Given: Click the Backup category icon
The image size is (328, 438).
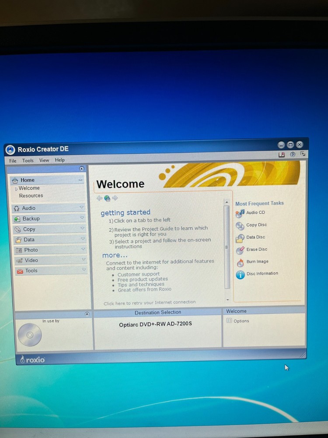Looking at the screenshot, I should point(17,219).
